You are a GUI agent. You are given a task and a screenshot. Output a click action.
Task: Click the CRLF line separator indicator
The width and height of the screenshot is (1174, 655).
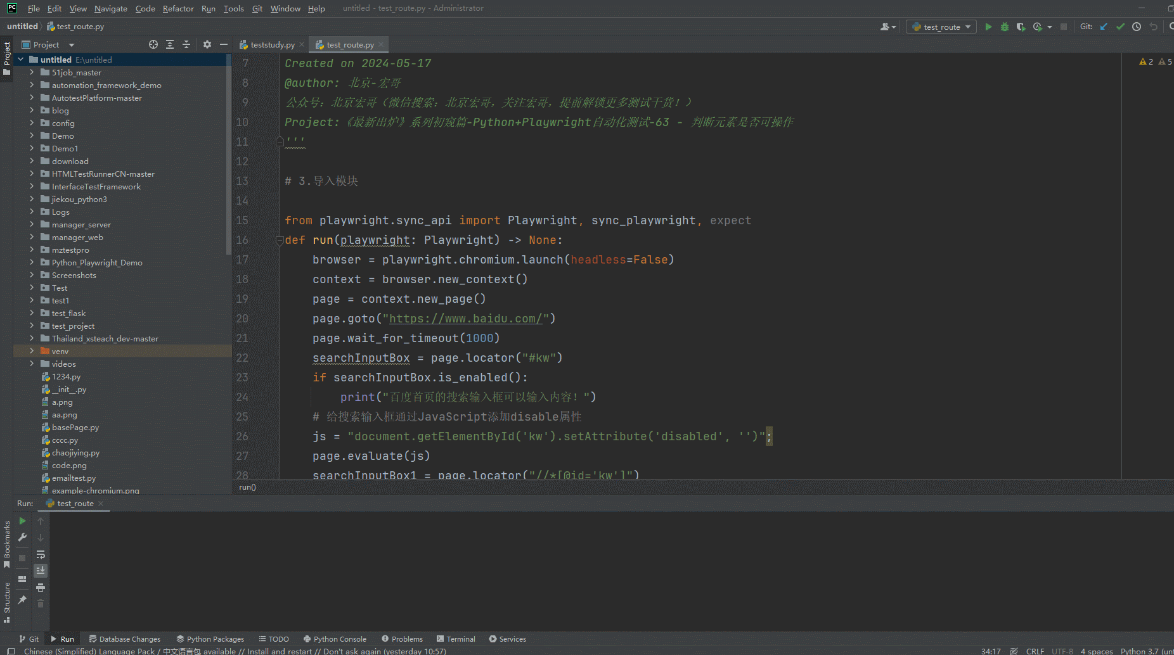click(x=1035, y=651)
